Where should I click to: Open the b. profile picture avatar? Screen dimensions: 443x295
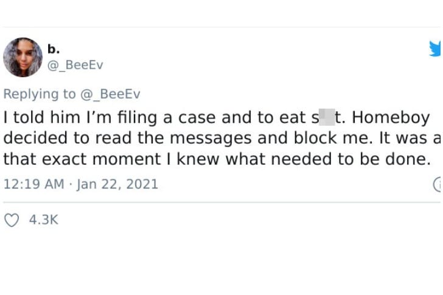coord(23,57)
